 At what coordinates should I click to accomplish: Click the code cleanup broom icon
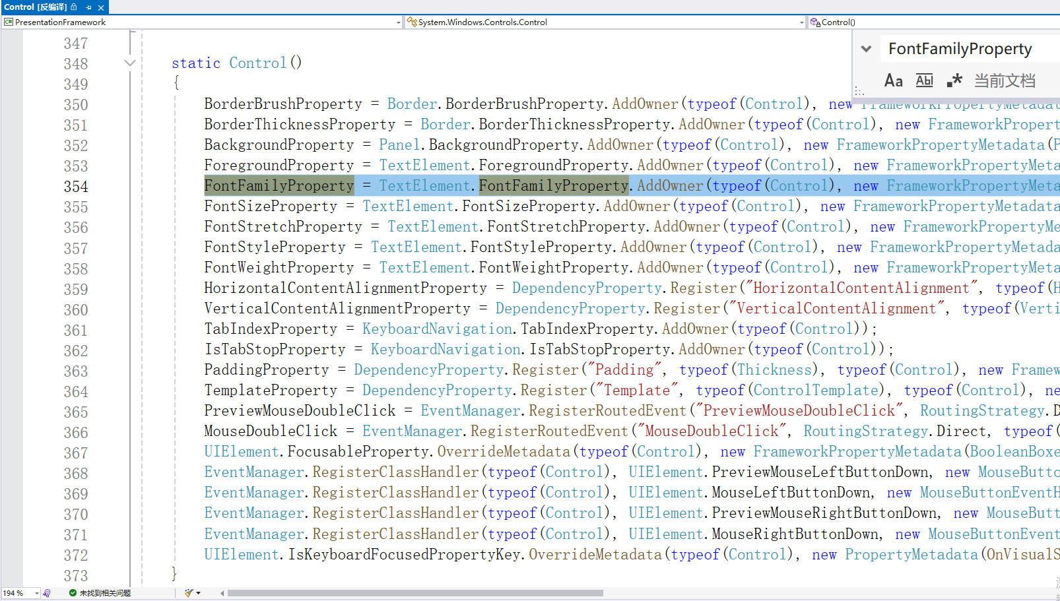point(189,593)
